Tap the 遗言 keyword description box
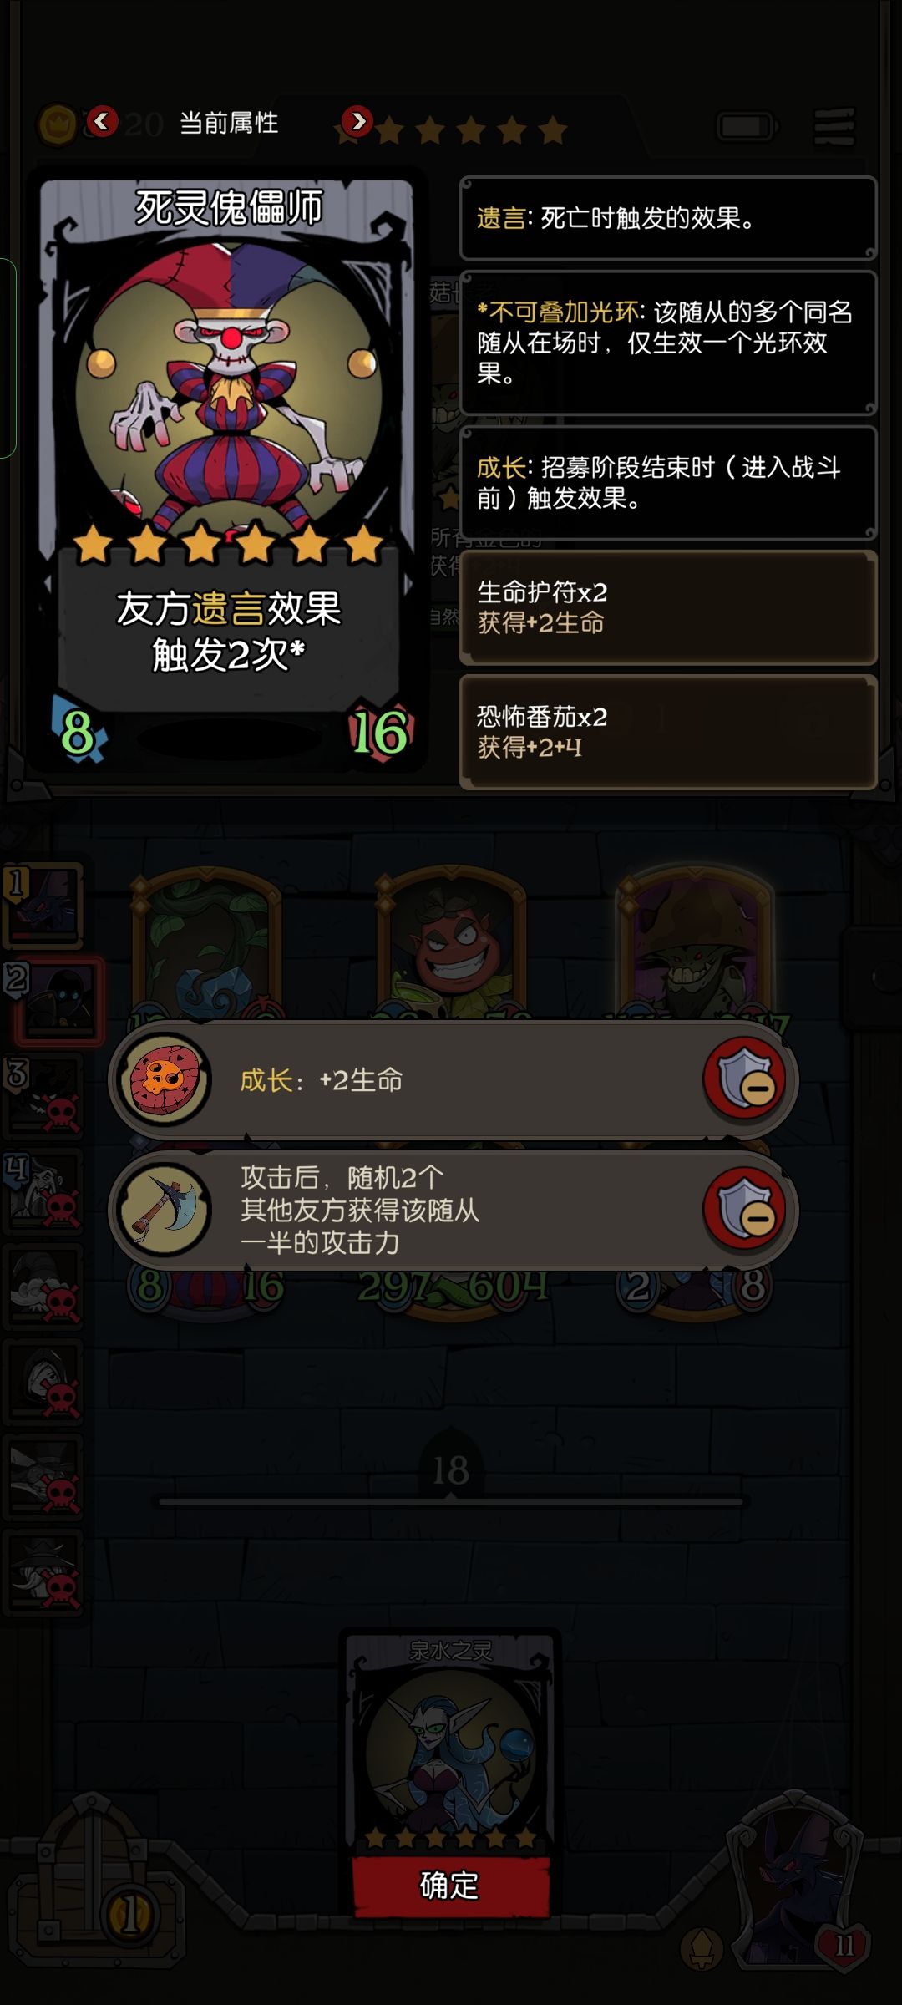Viewport: 902px width, 2005px height. tap(668, 218)
